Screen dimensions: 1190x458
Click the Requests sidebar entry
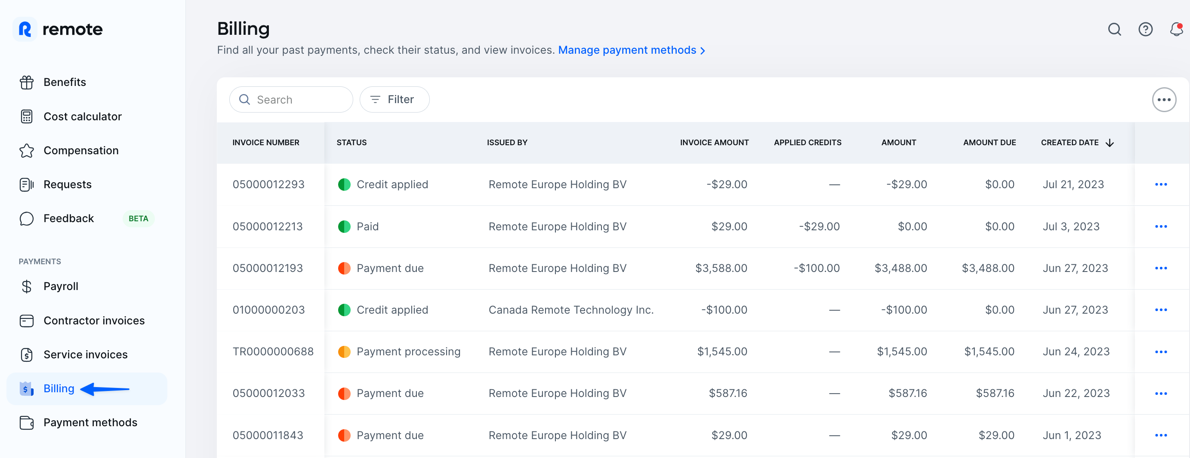coord(68,184)
